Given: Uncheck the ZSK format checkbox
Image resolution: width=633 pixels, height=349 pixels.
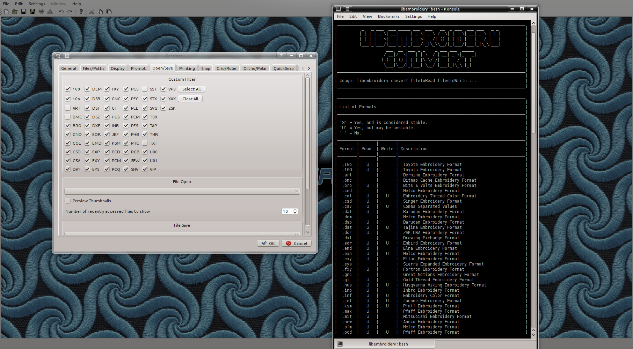Looking at the screenshot, I should pyautogui.click(x=163, y=108).
